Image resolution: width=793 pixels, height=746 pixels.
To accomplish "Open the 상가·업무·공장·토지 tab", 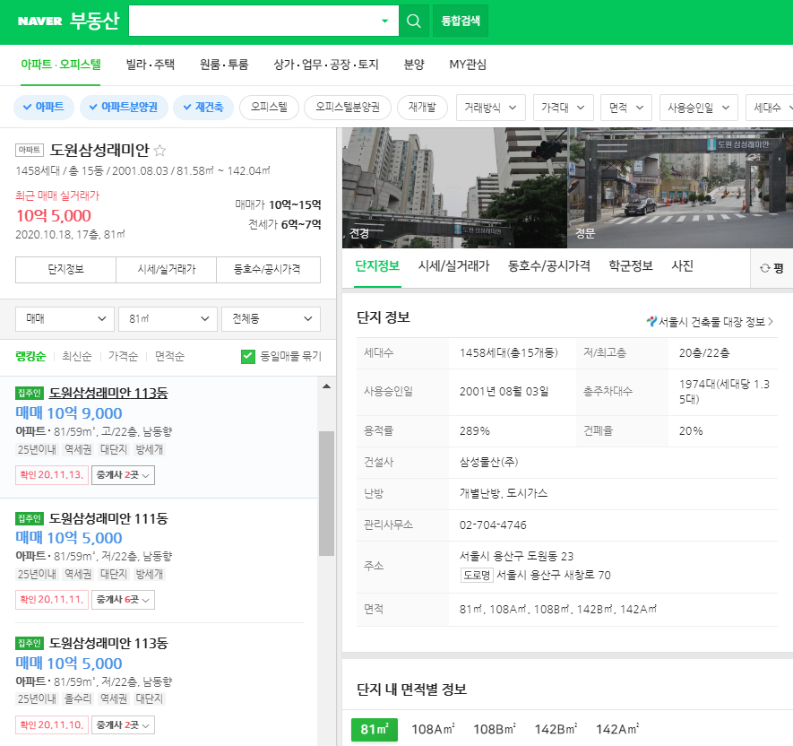I will (x=325, y=65).
